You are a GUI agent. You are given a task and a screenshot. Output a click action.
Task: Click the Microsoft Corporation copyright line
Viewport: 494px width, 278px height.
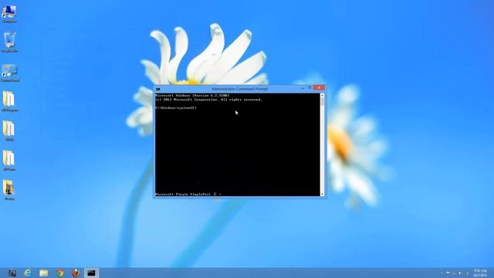208,100
